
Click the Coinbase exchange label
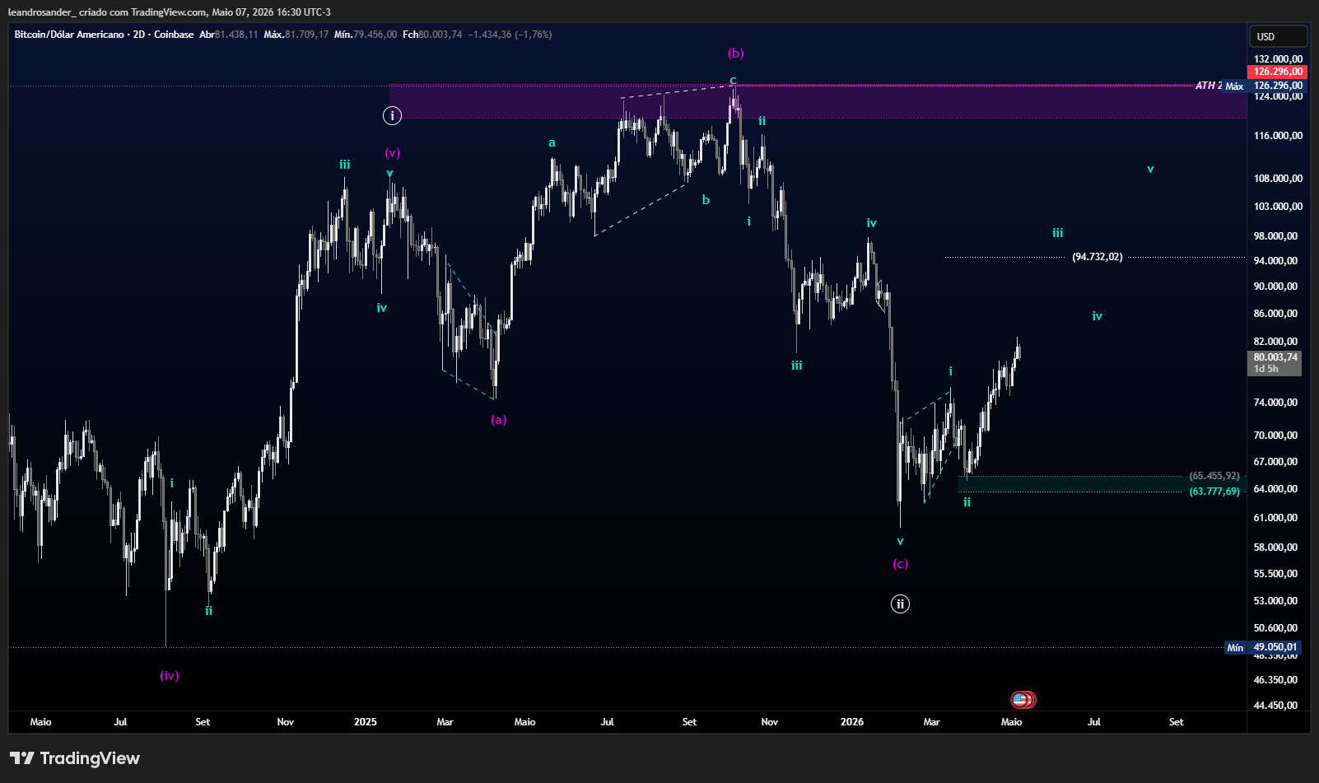[174, 35]
